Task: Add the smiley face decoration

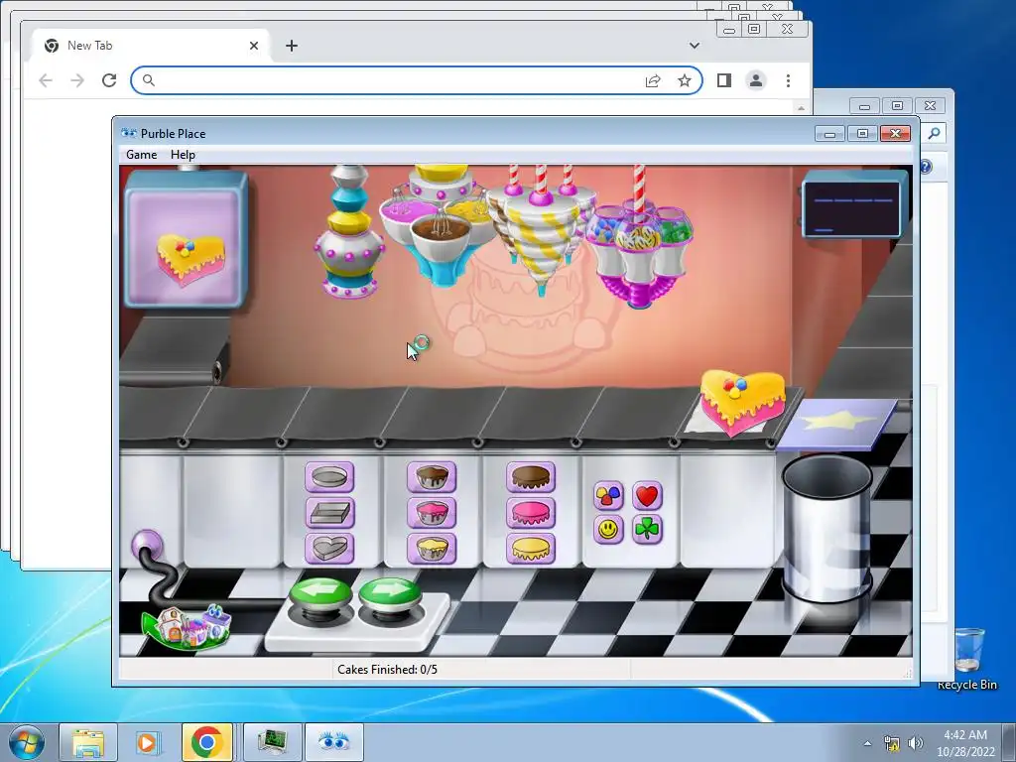Action: [x=608, y=530]
